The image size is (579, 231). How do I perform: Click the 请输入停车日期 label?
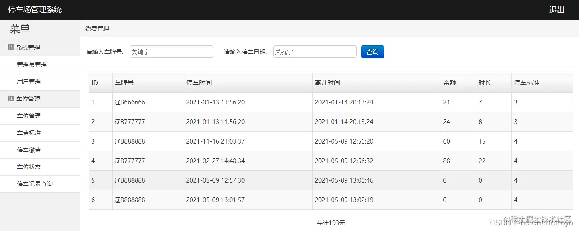tap(245, 52)
